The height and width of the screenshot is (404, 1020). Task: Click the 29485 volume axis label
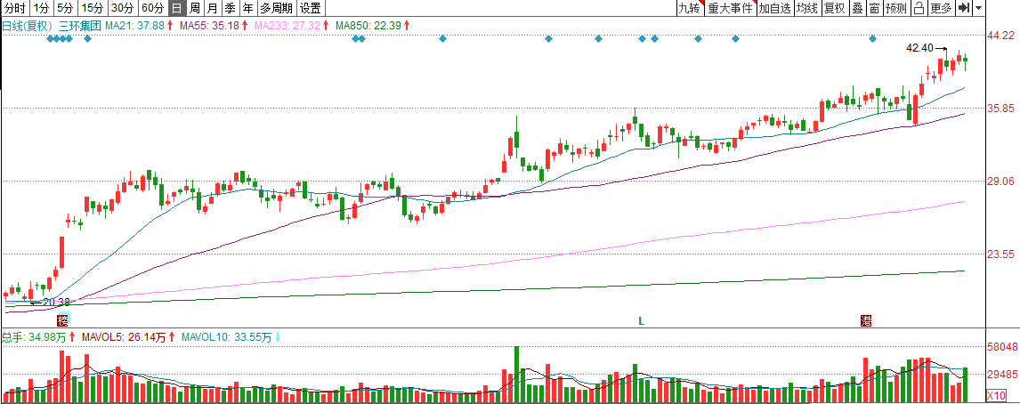1002,374
